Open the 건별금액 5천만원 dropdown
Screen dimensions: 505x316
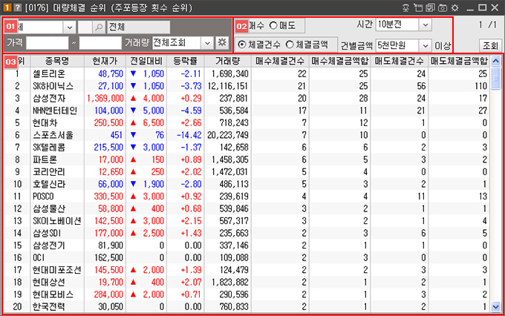425,46
